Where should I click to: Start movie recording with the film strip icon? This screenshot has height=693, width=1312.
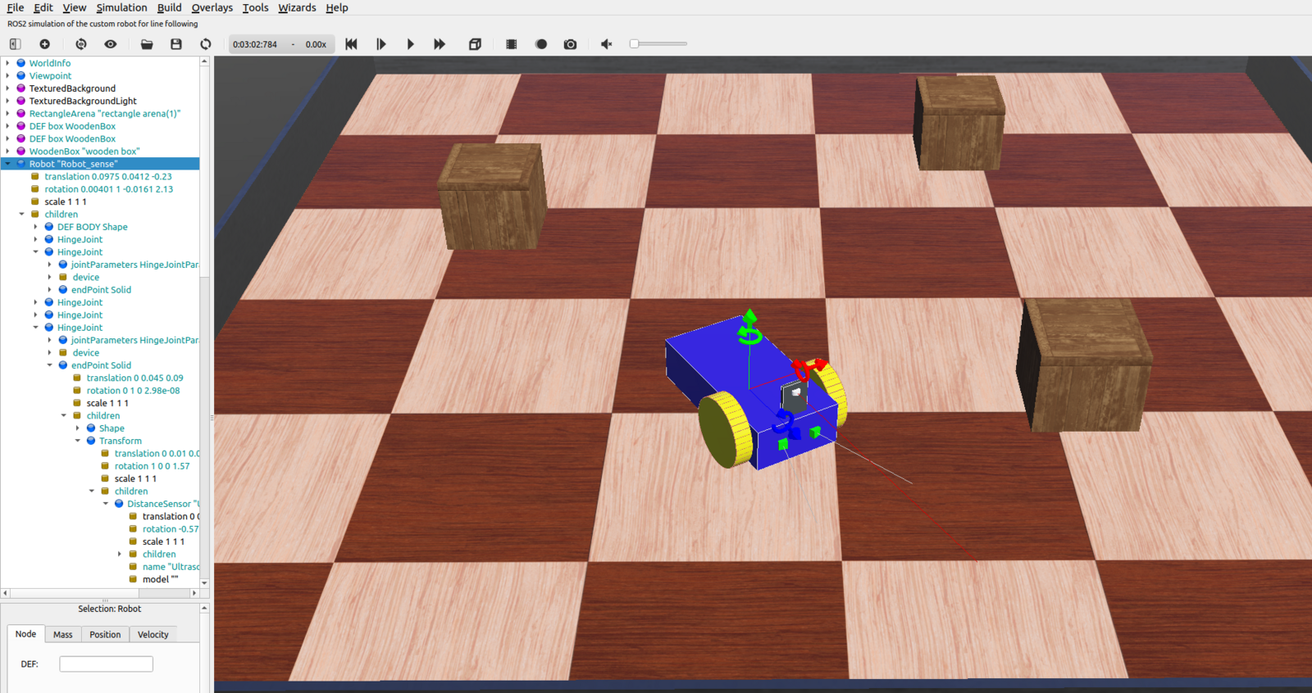click(x=512, y=44)
